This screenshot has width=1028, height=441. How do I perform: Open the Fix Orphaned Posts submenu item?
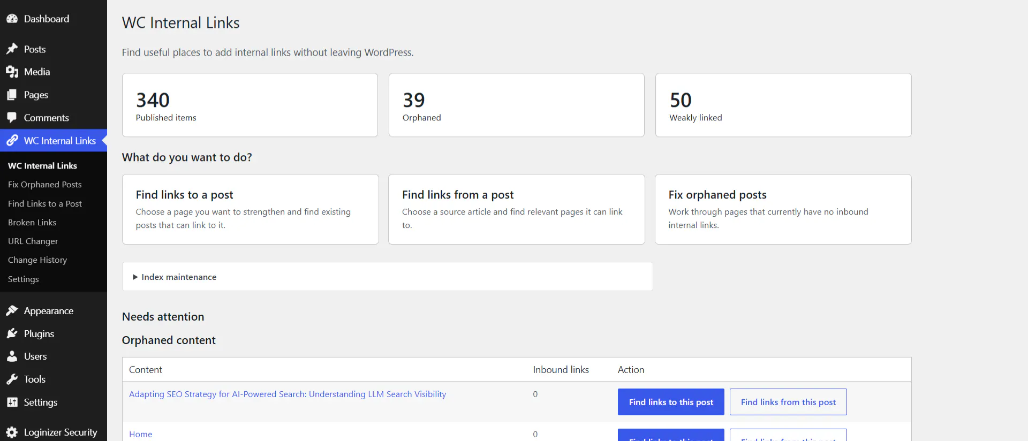point(45,185)
